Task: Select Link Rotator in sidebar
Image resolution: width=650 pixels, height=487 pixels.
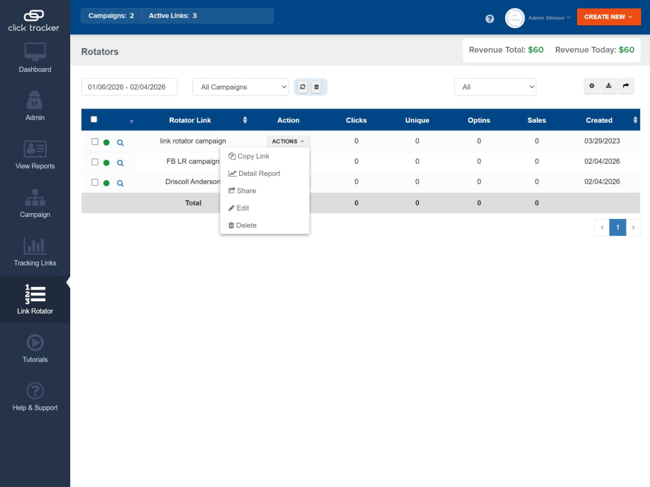Action: 35,299
